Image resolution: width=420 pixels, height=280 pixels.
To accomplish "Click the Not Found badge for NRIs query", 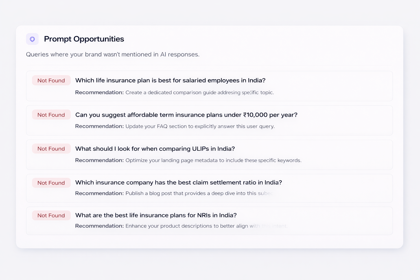I will (51, 215).
